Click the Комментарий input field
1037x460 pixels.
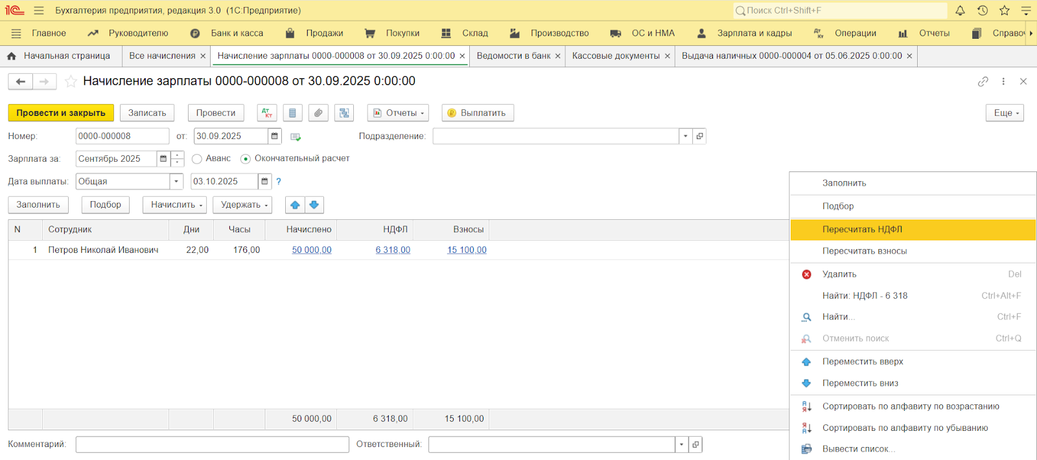click(x=212, y=444)
